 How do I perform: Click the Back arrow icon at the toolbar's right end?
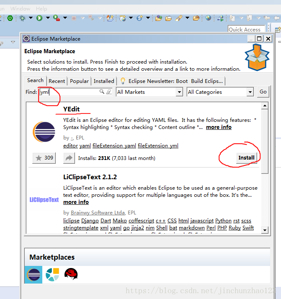point(277,18)
